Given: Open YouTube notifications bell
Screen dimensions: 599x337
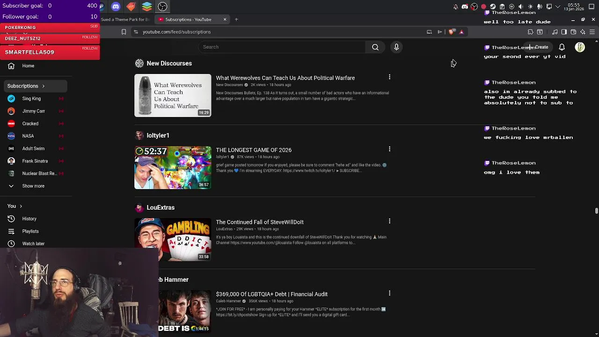Looking at the screenshot, I should click(x=562, y=47).
